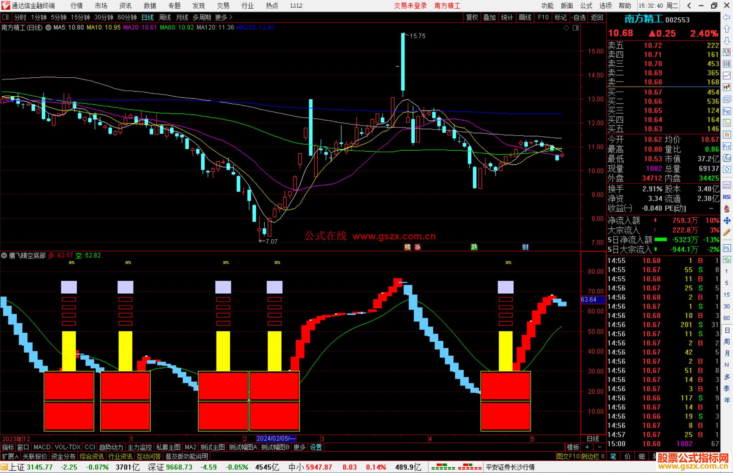The width and height of the screenshot is (733, 473).
Task: Click the four-arrow move icon in sidebar
Action: pos(727,221)
